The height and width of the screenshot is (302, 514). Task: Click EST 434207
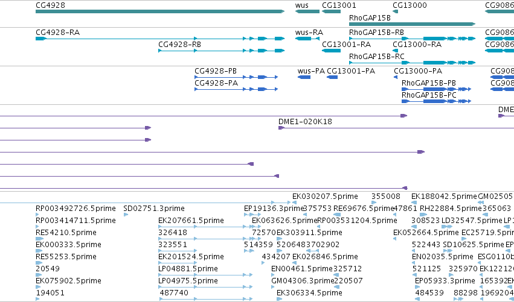[276, 257]
